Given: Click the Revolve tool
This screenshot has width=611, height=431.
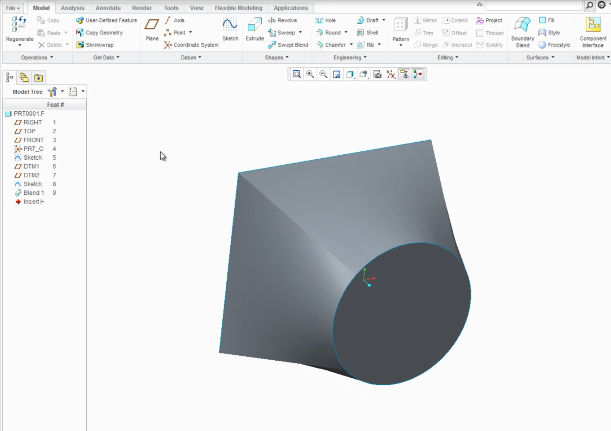Looking at the screenshot, I should (x=283, y=21).
